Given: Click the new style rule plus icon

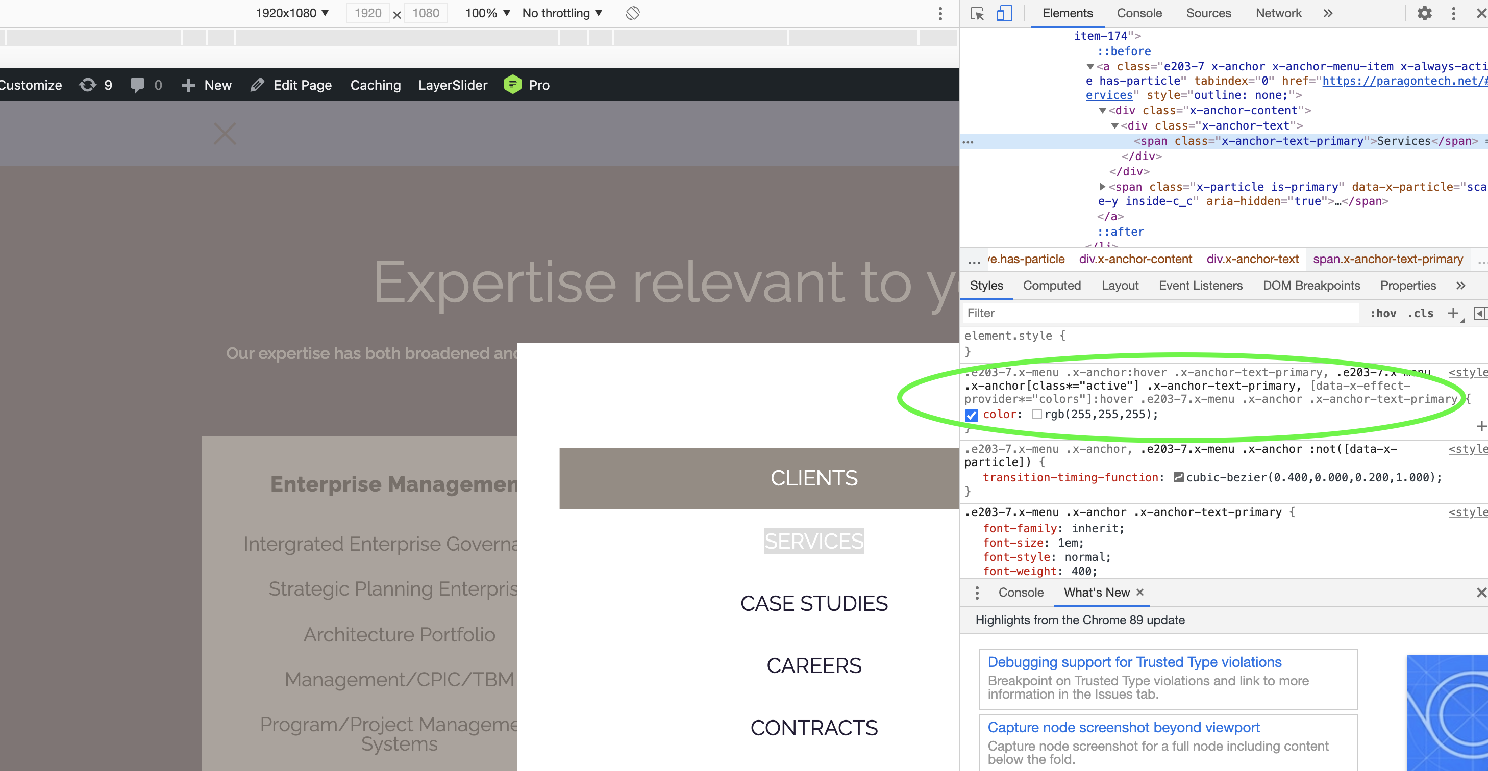Looking at the screenshot, I should click(x=1453, y=313).
